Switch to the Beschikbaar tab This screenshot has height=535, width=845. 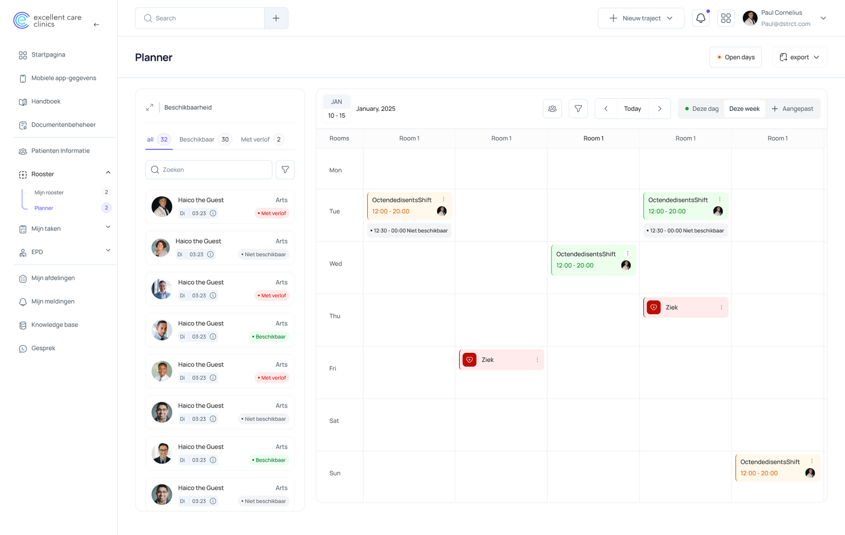(197, 139)
